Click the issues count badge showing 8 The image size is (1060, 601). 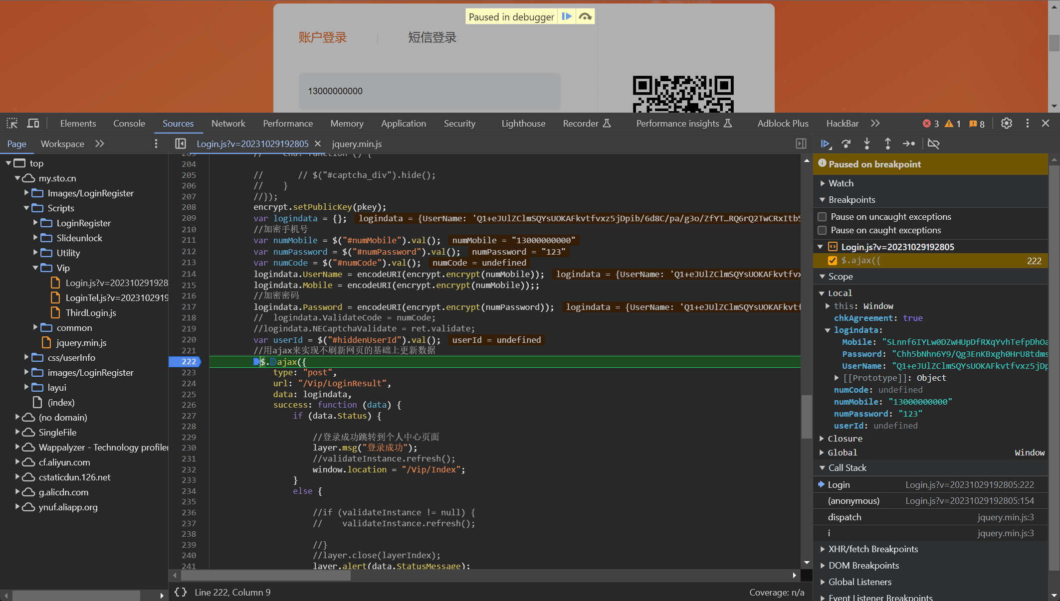[977, 124]
